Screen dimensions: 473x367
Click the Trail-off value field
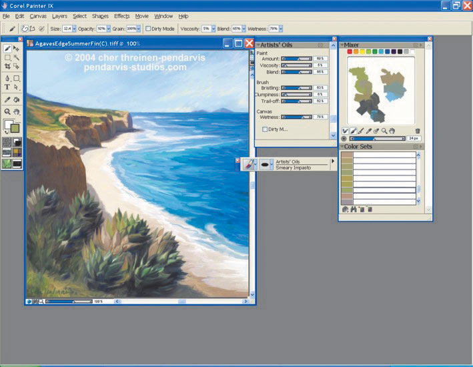click(320, 101)
